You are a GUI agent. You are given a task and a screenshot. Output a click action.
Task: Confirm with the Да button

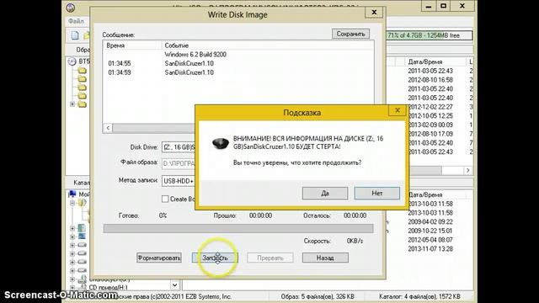pyautogui.click(x=325, y=193)
